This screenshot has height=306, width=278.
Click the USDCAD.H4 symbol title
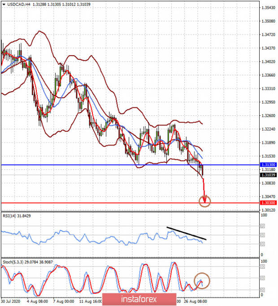coord(19,4)
